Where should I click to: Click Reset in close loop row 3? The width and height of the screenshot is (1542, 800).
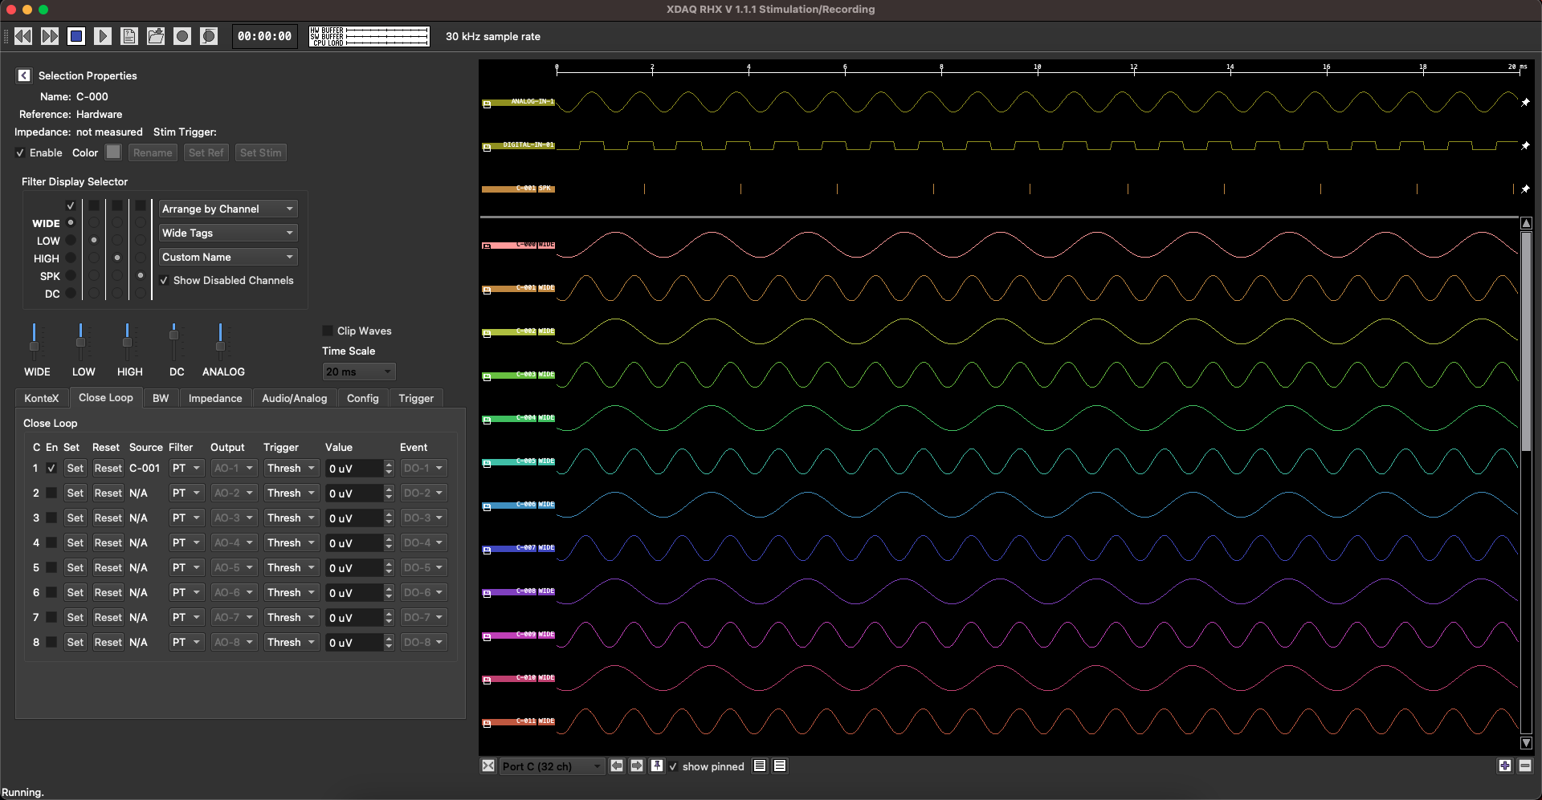108,518
